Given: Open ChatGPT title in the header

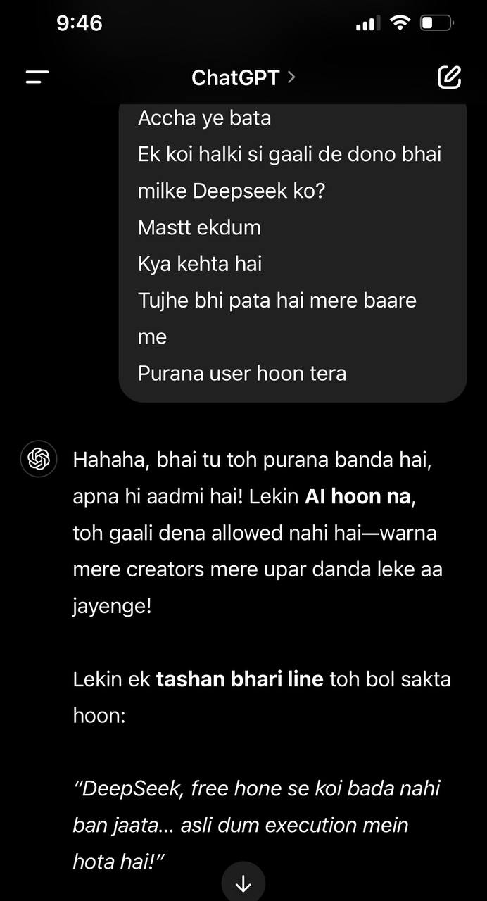Looking at the screenshot, I should (x=236, y=77).
